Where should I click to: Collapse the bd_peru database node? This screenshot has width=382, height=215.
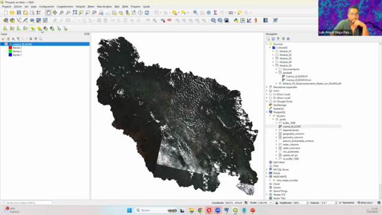pos(270,116)
